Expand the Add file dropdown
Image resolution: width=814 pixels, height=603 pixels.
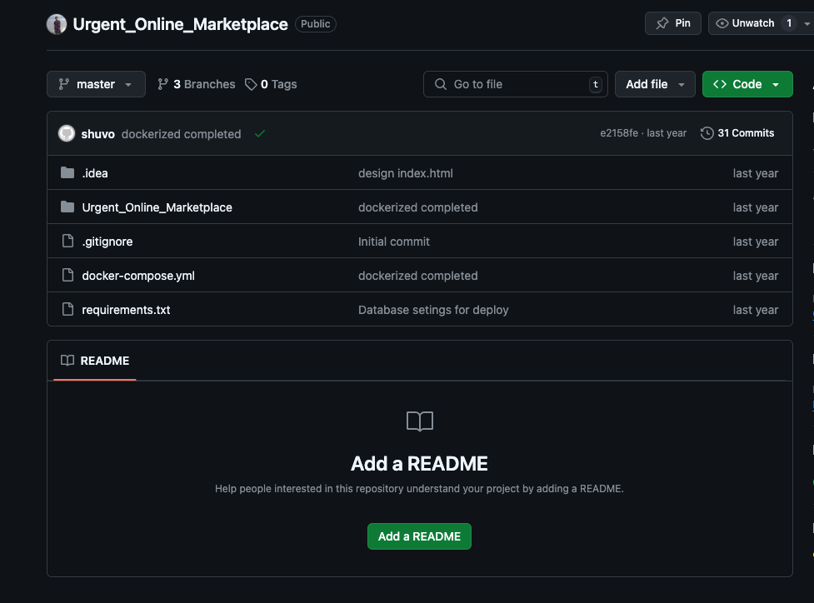655,84
